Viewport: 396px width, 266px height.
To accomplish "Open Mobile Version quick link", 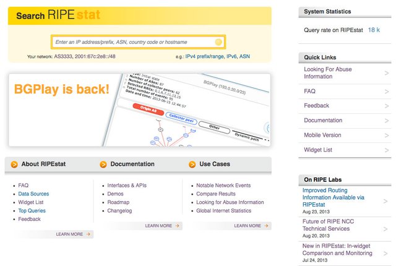I will [322, 135].
